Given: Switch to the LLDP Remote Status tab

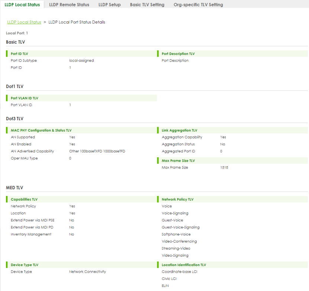Looking at the screenshot, I should tap(69, 5).
